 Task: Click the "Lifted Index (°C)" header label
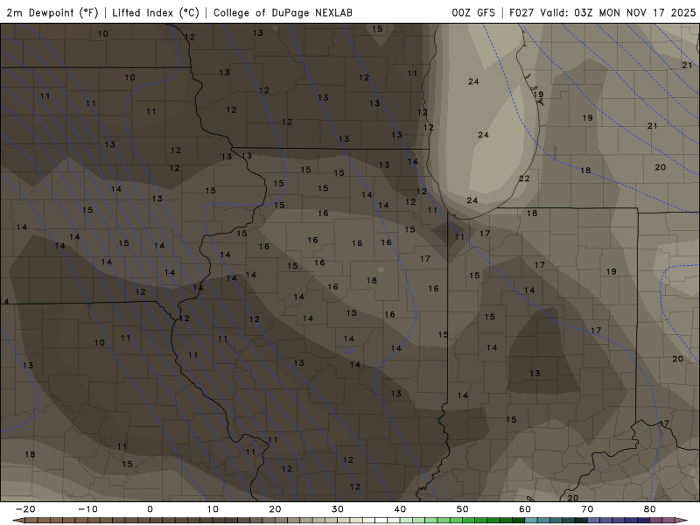click(x=156, y=12)
